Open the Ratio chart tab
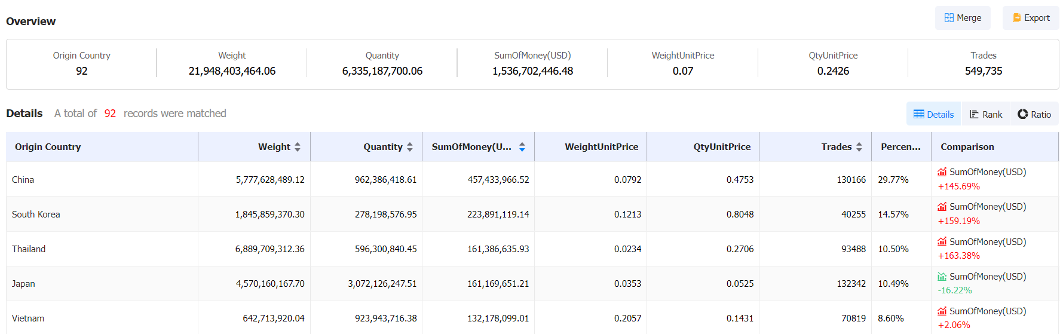Image resolution: width=1063 pixels, height=334 pixels. point(1034,114)
